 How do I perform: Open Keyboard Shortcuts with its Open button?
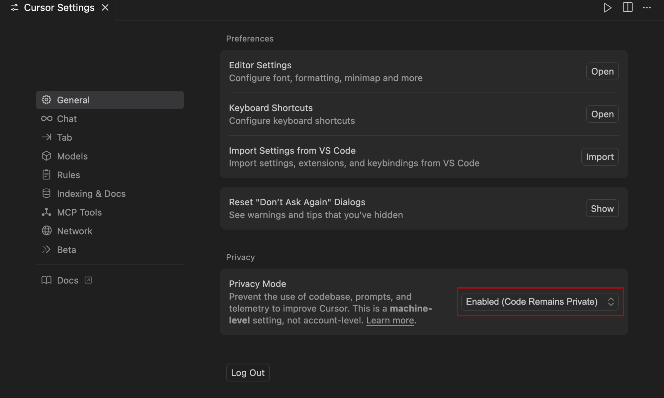click(602, 114)
